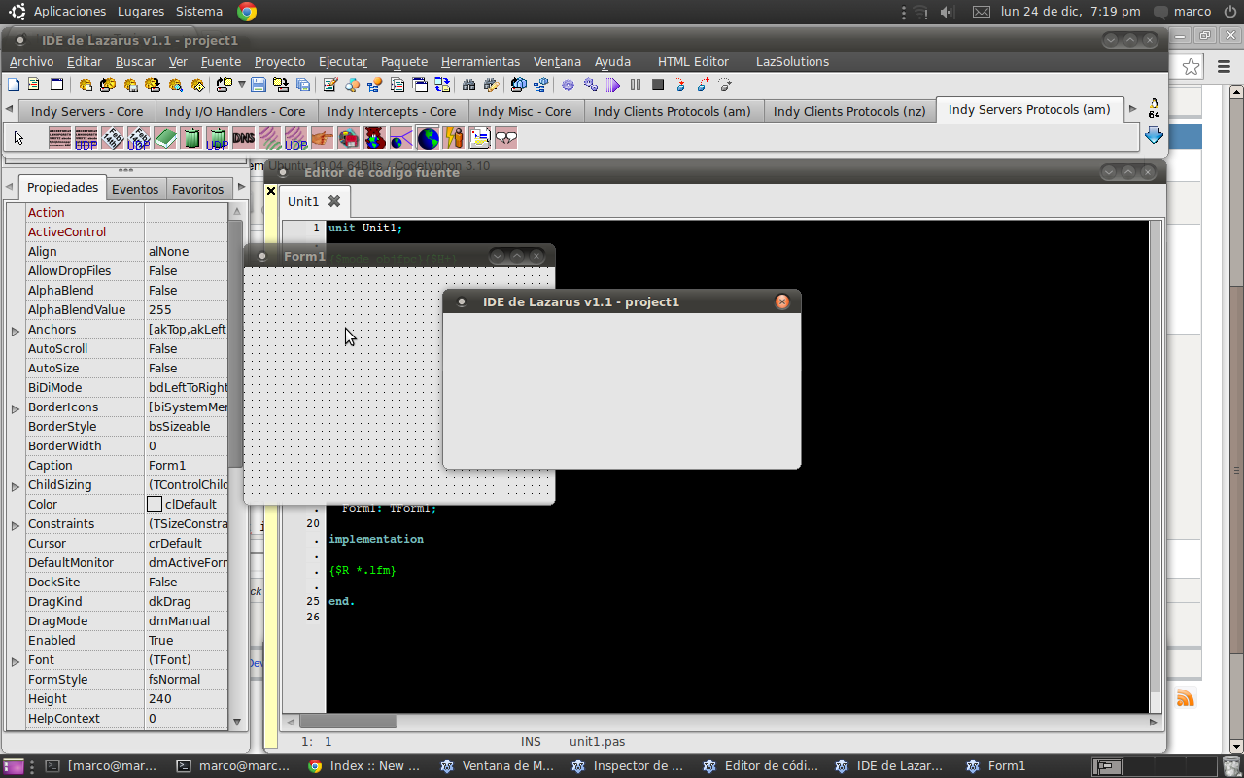Select the Indy Misc - Core tab

pos(525,111)
